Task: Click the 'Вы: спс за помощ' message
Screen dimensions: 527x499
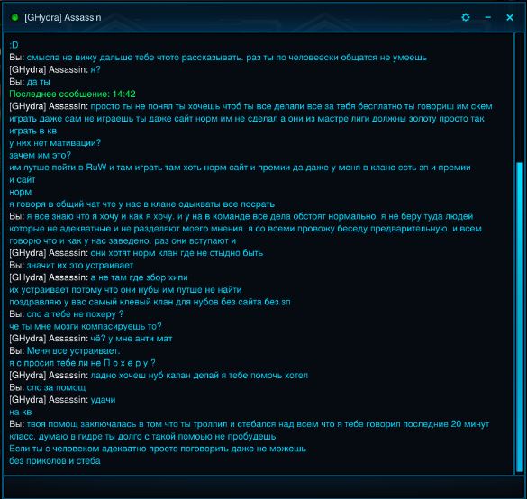Action: pos(48,387)
